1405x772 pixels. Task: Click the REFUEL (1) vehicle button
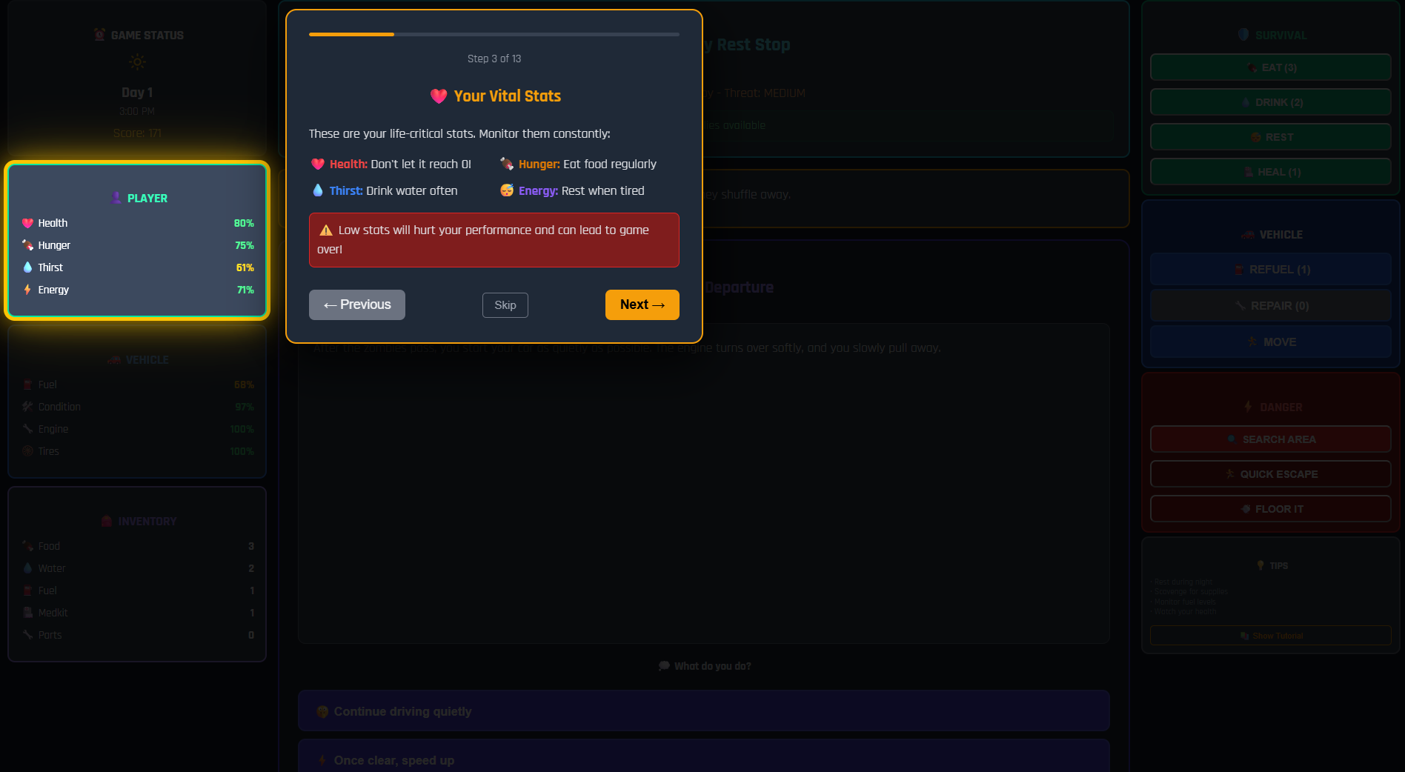click(1271, 270)
